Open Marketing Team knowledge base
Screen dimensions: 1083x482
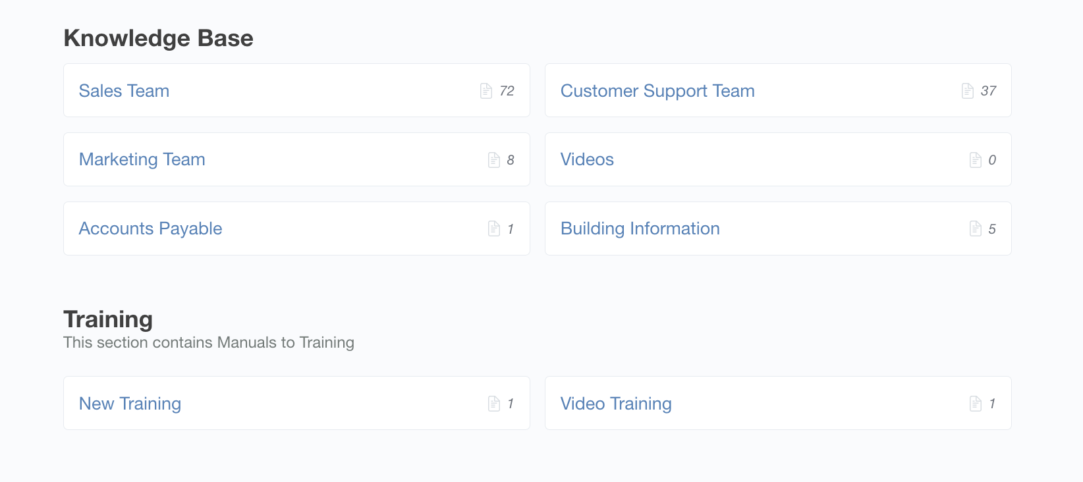pos(142,159)
